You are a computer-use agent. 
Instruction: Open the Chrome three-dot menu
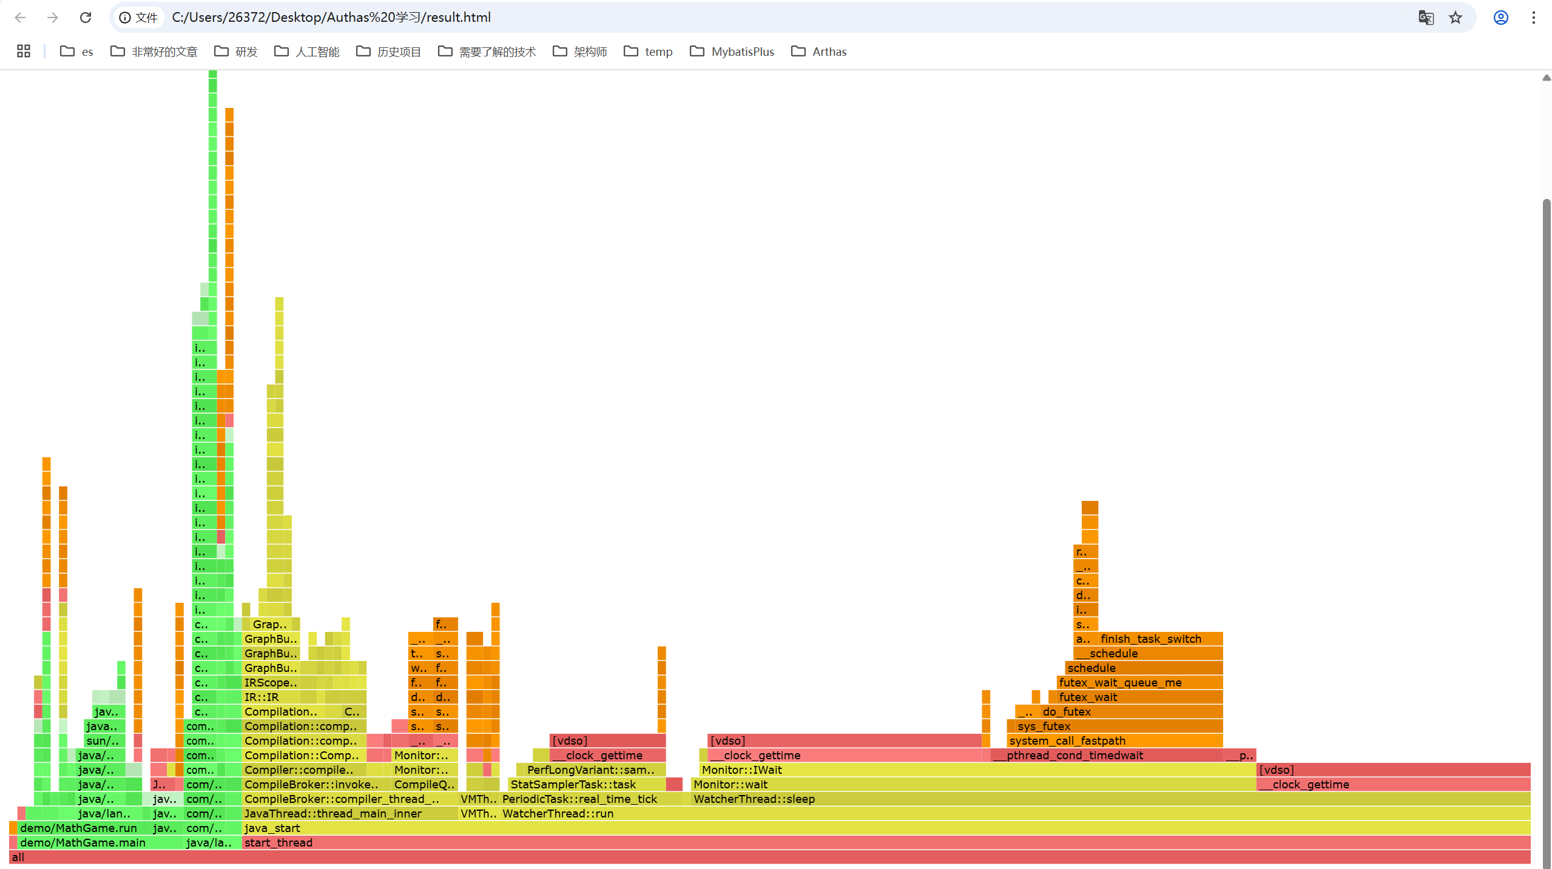tap(1534, 17)
